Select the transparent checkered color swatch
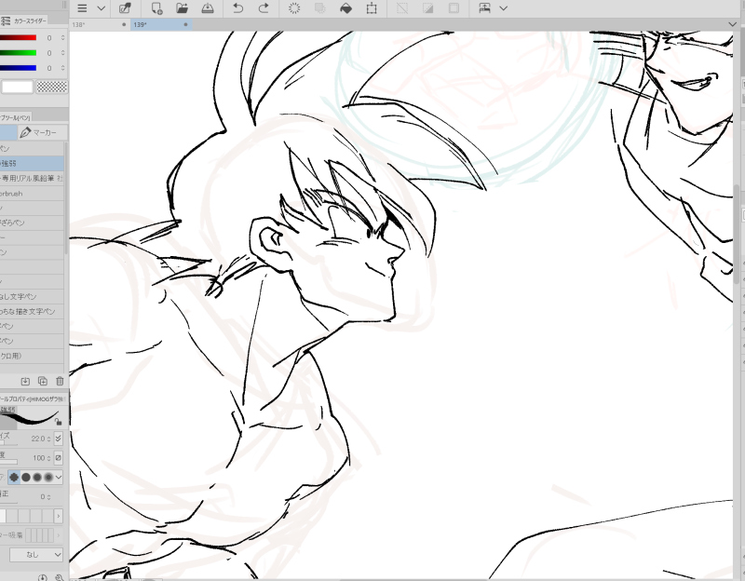 (52, 87)
